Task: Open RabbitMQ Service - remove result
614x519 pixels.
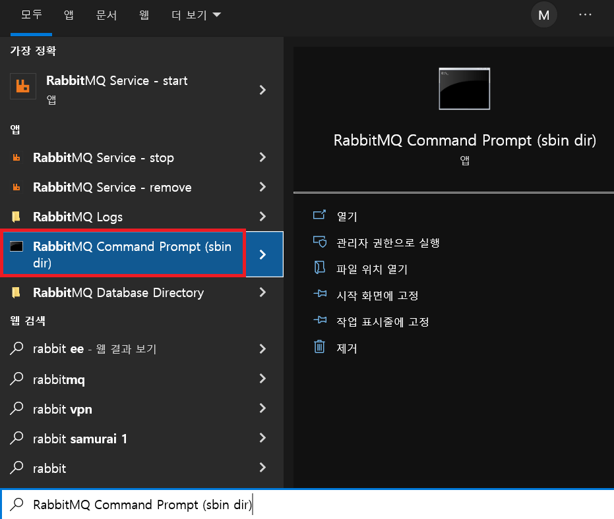Action: coord(123,187)
